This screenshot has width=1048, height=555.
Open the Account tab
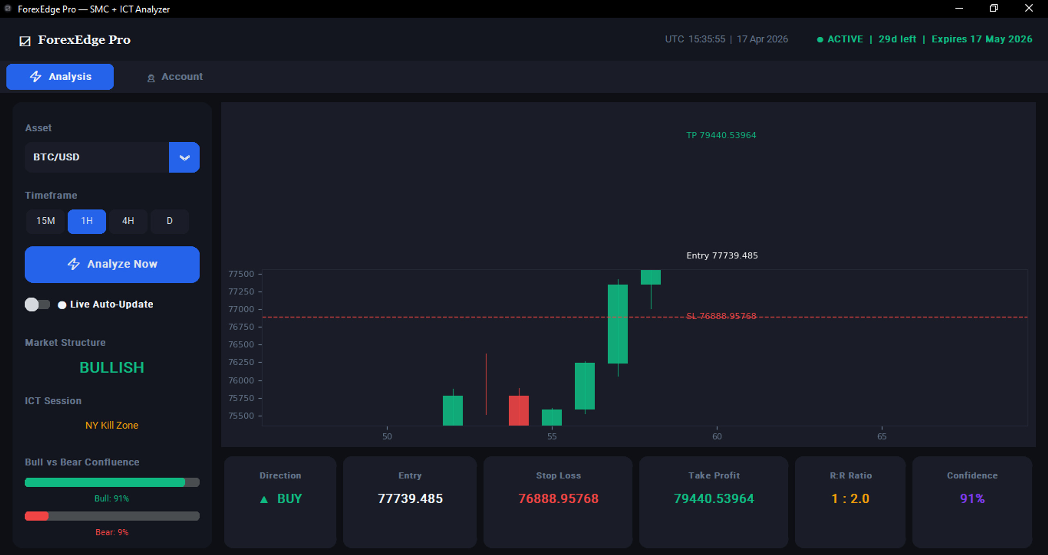pos(175,77)
